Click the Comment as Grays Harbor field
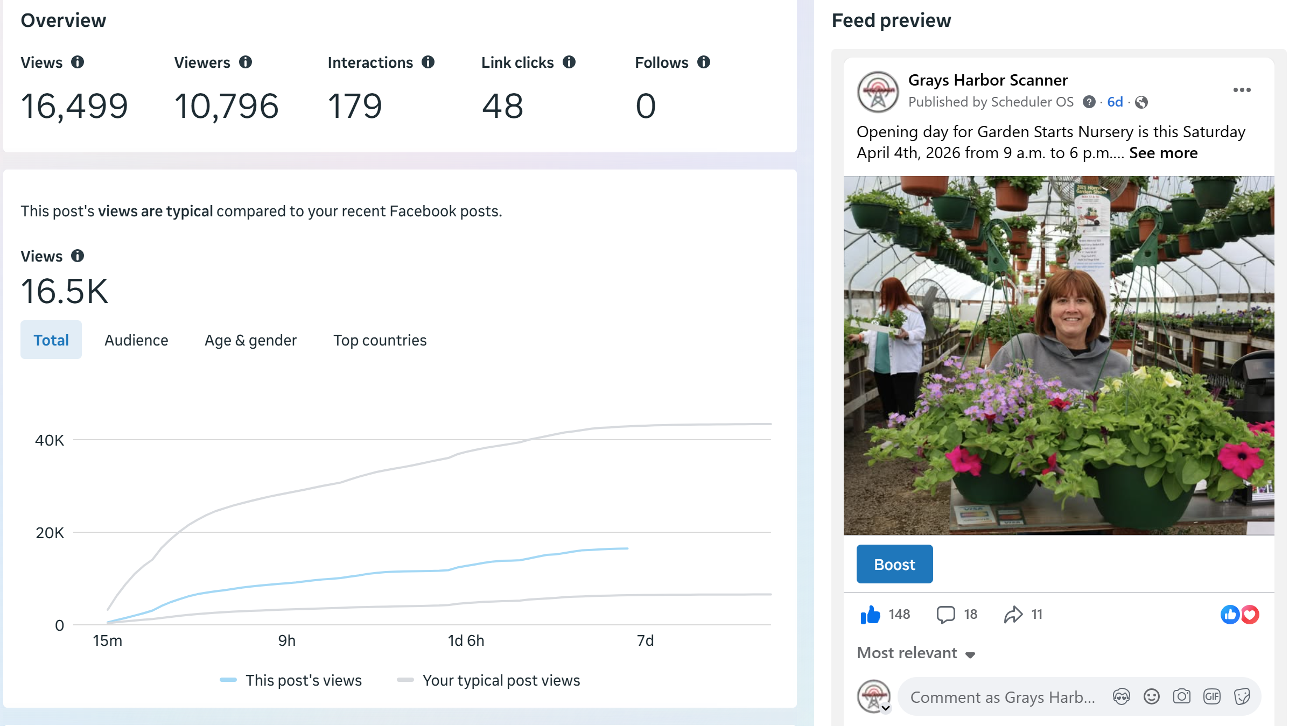This screenshot has width=1303, height=726. (1003, 697)
